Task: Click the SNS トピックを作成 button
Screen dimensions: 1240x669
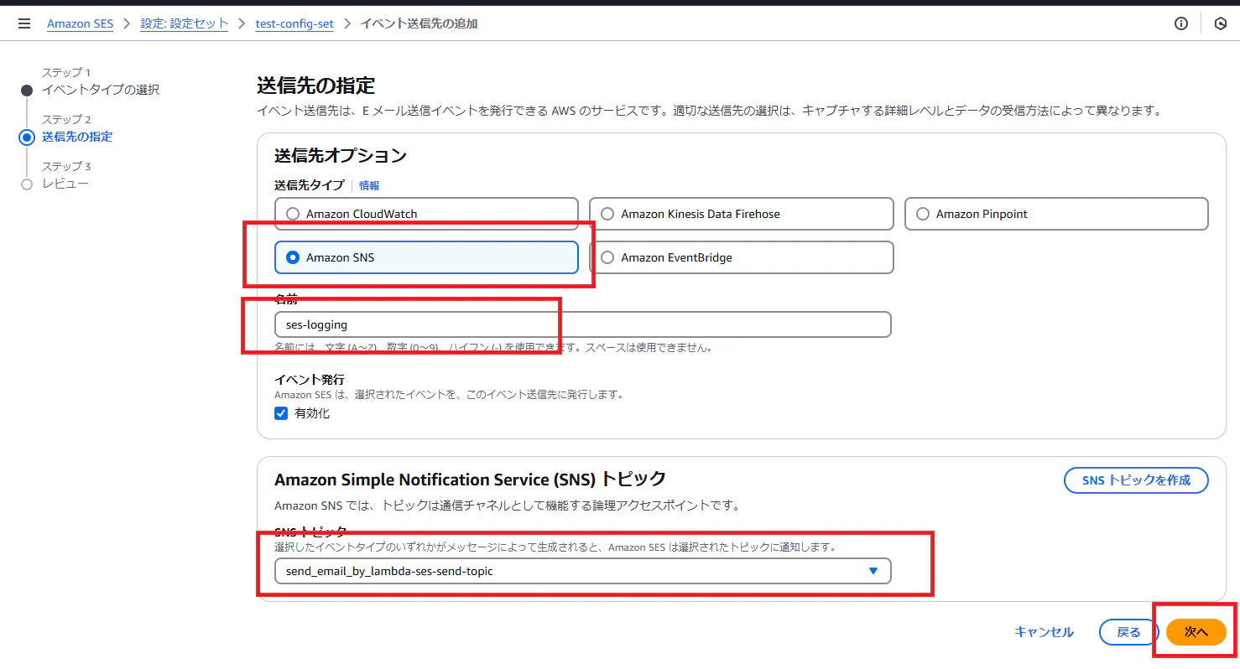Action: pos(1136,480)
